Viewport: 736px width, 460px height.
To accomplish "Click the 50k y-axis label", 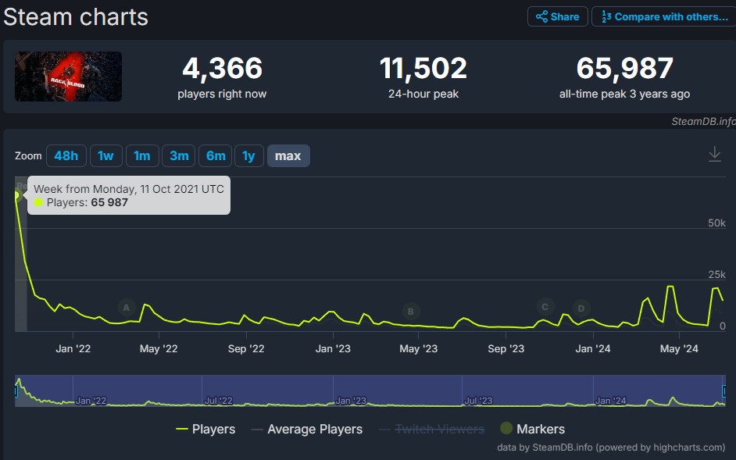I will [x=716, y=223].
